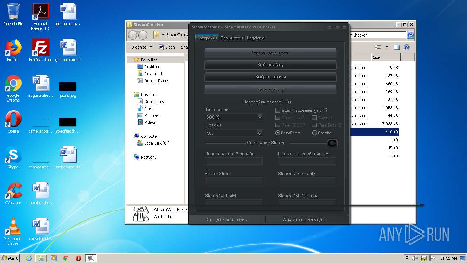Click SteamMachine app icon in taskbar
Viewport: 467px width, 263px height.
[x=90, y=258]
